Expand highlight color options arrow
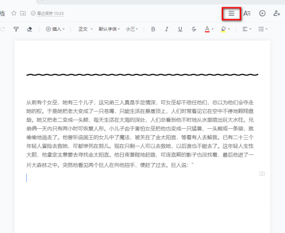Screen dimensions: 285x233 click(x=229, y=29)
